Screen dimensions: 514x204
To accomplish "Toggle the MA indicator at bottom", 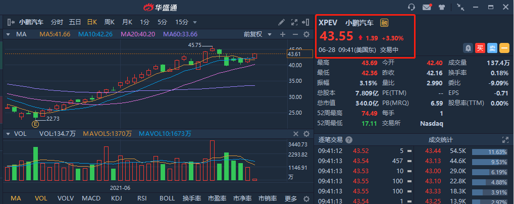I will 16,198.
